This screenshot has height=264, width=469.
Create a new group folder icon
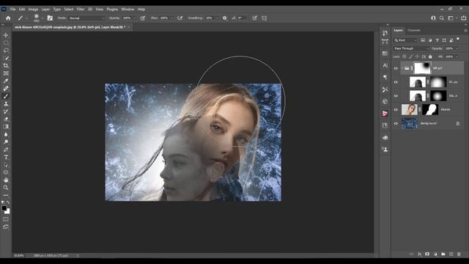coord(443,254)
